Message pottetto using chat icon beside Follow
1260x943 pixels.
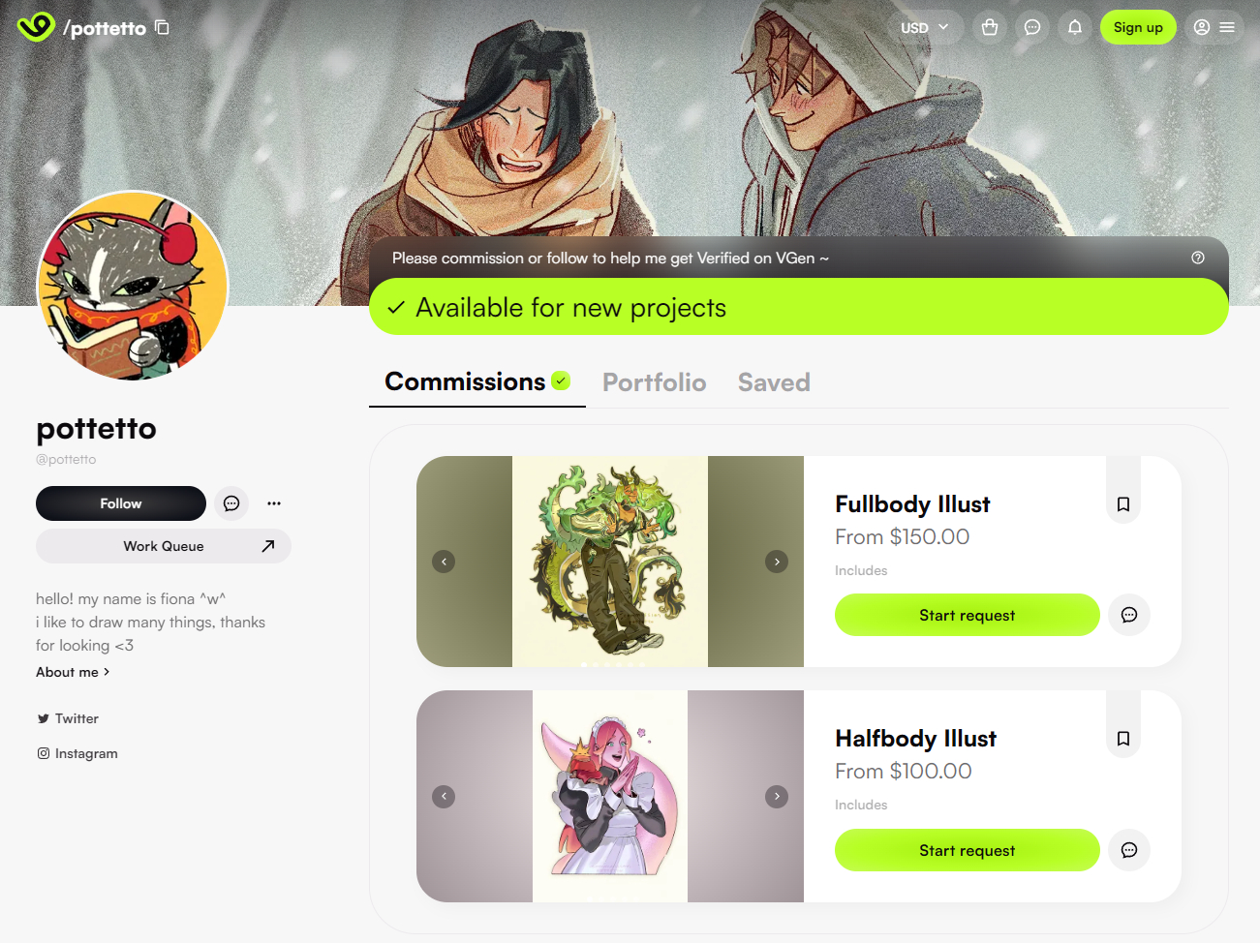click(x=231, y=503)
